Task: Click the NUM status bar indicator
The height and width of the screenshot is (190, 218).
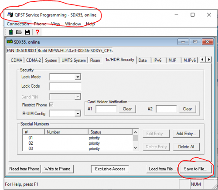Action: click(196, 184)
